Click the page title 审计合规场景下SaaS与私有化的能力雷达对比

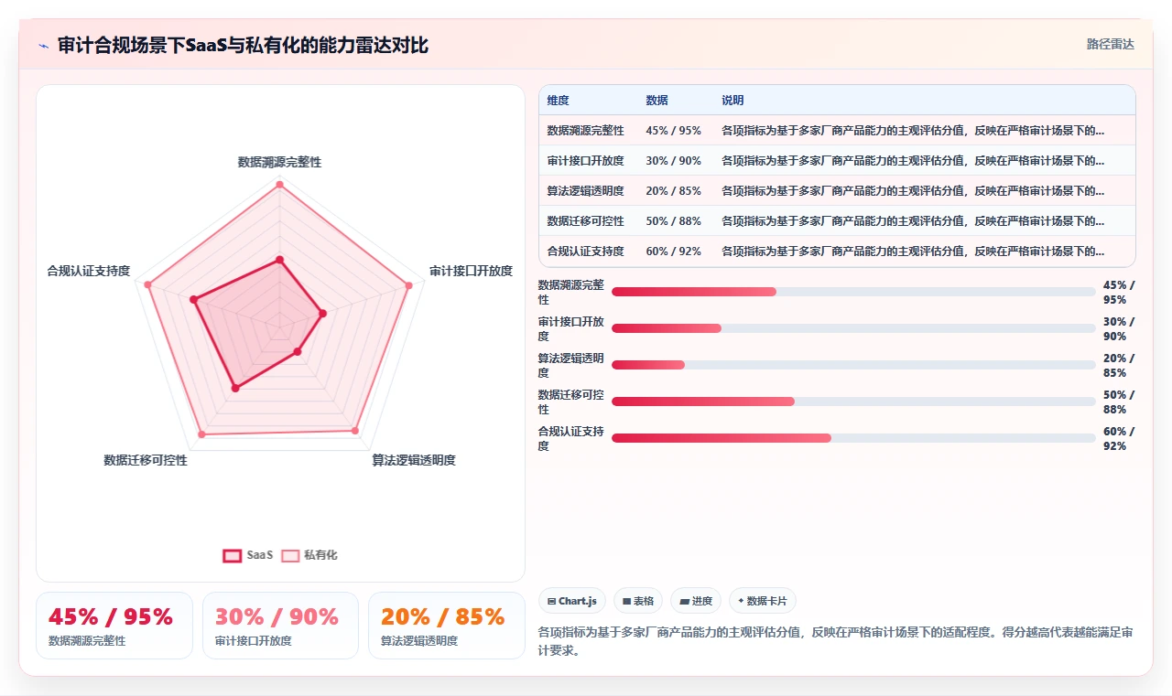coord(243,45)
